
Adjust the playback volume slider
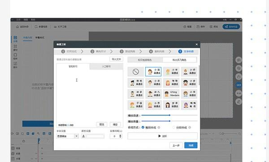click(x=169, y=121)
